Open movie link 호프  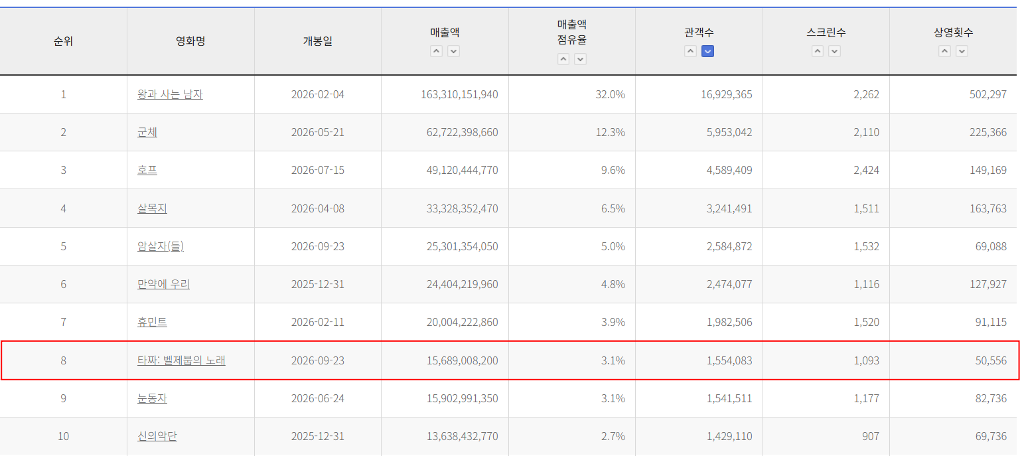[147, 170]
